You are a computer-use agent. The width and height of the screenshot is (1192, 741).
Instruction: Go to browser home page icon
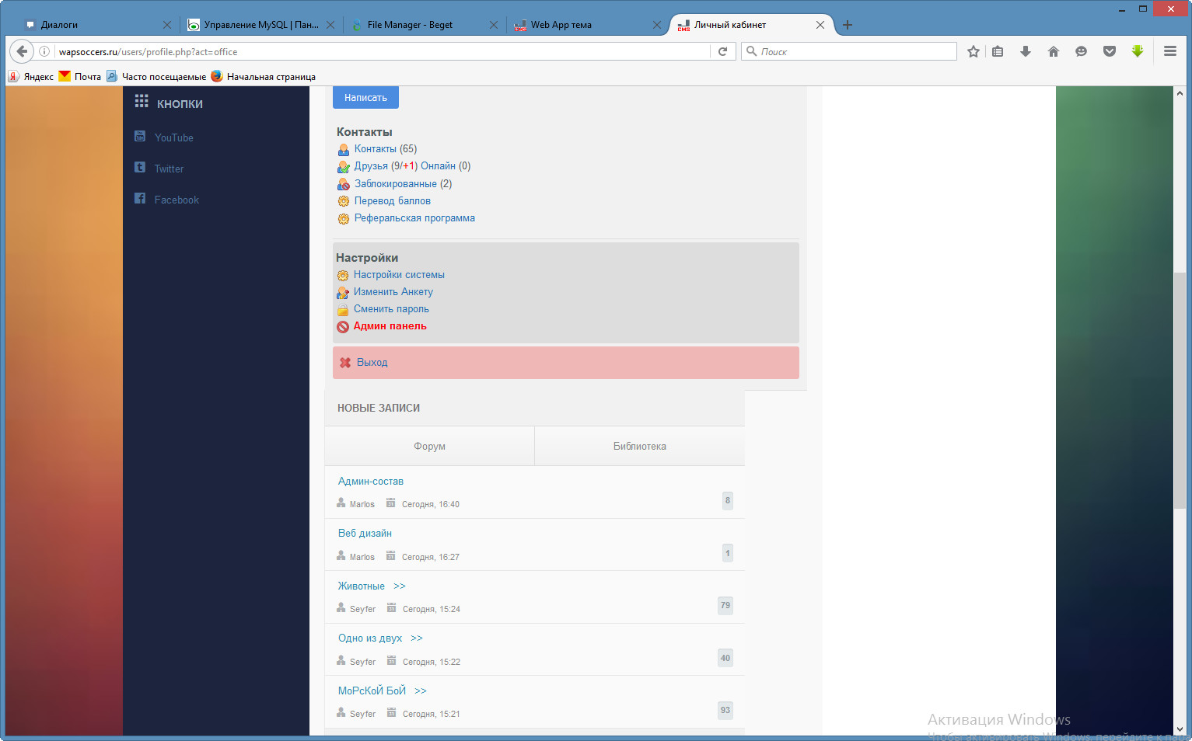tap(1053, 51)
